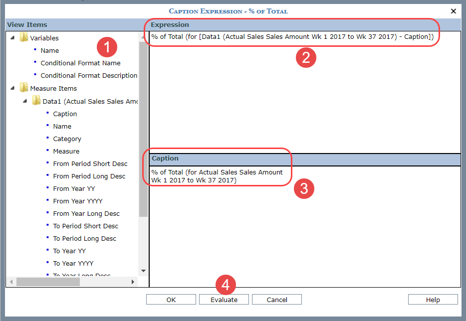Collapse the Variables tree node
466x321 pixels.
[12, 38]
